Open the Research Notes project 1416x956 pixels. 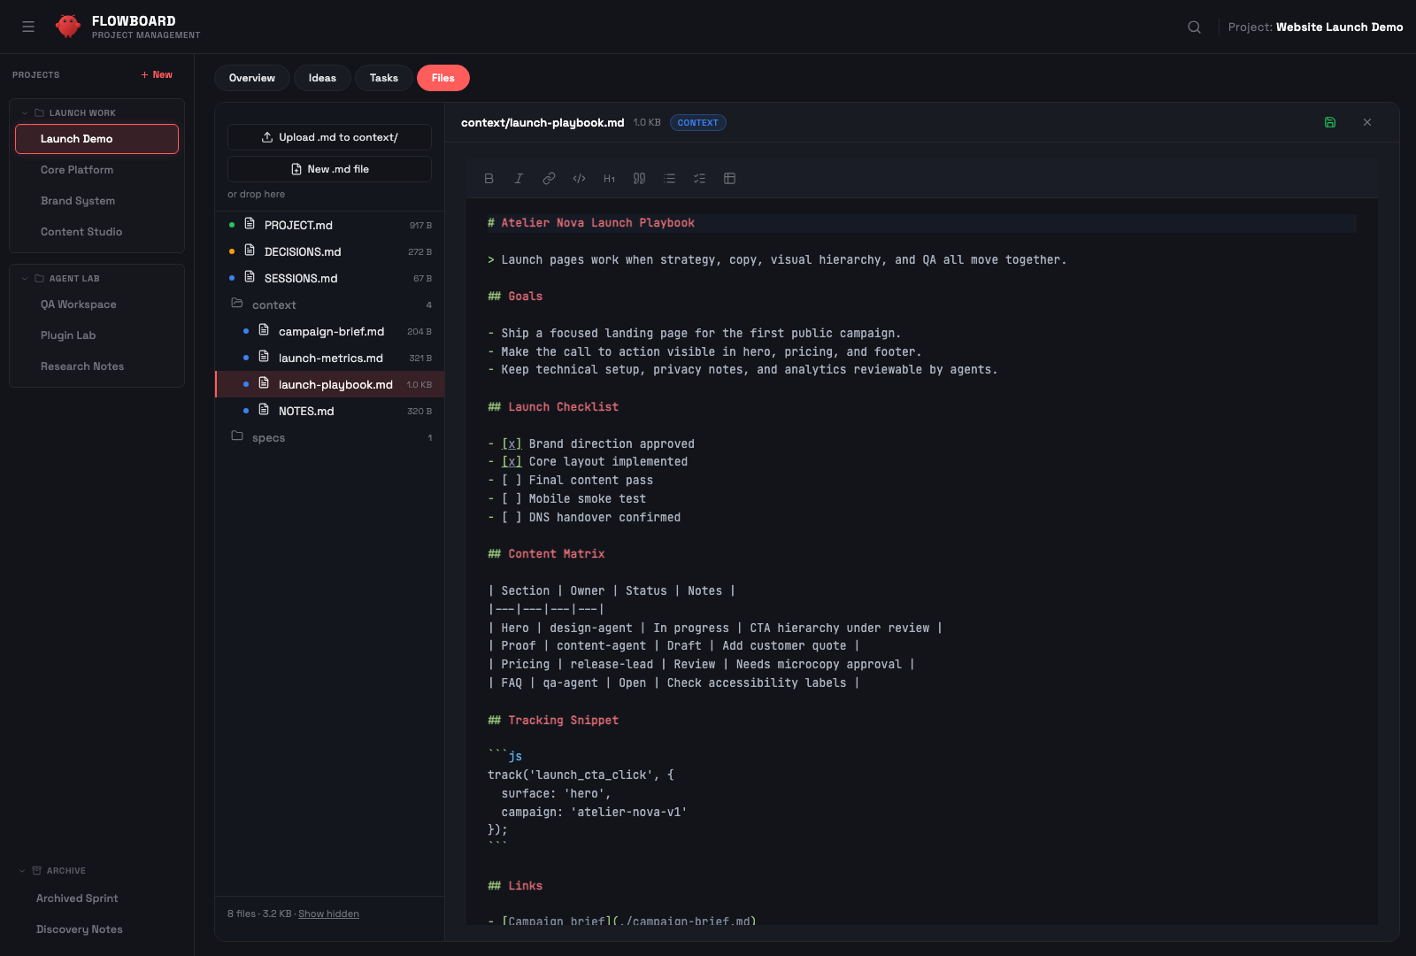tap(96, 366)
